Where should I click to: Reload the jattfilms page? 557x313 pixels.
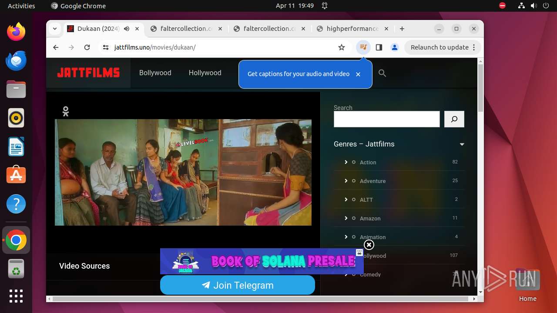(x=87, y=47)
